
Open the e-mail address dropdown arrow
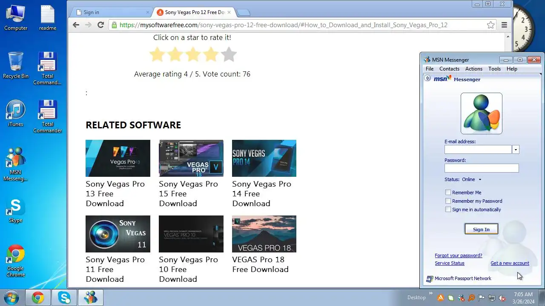(516, 150)
